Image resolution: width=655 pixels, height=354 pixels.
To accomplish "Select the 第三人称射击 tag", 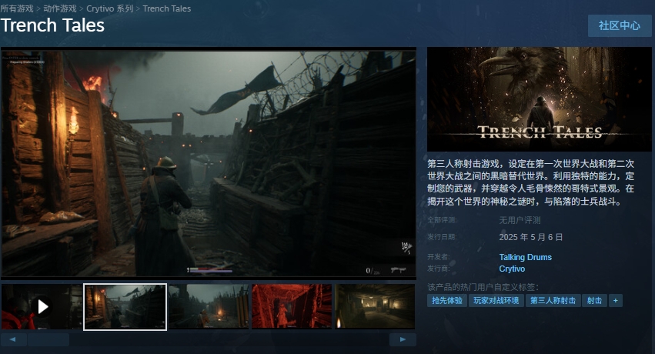I will click(553, 301).
